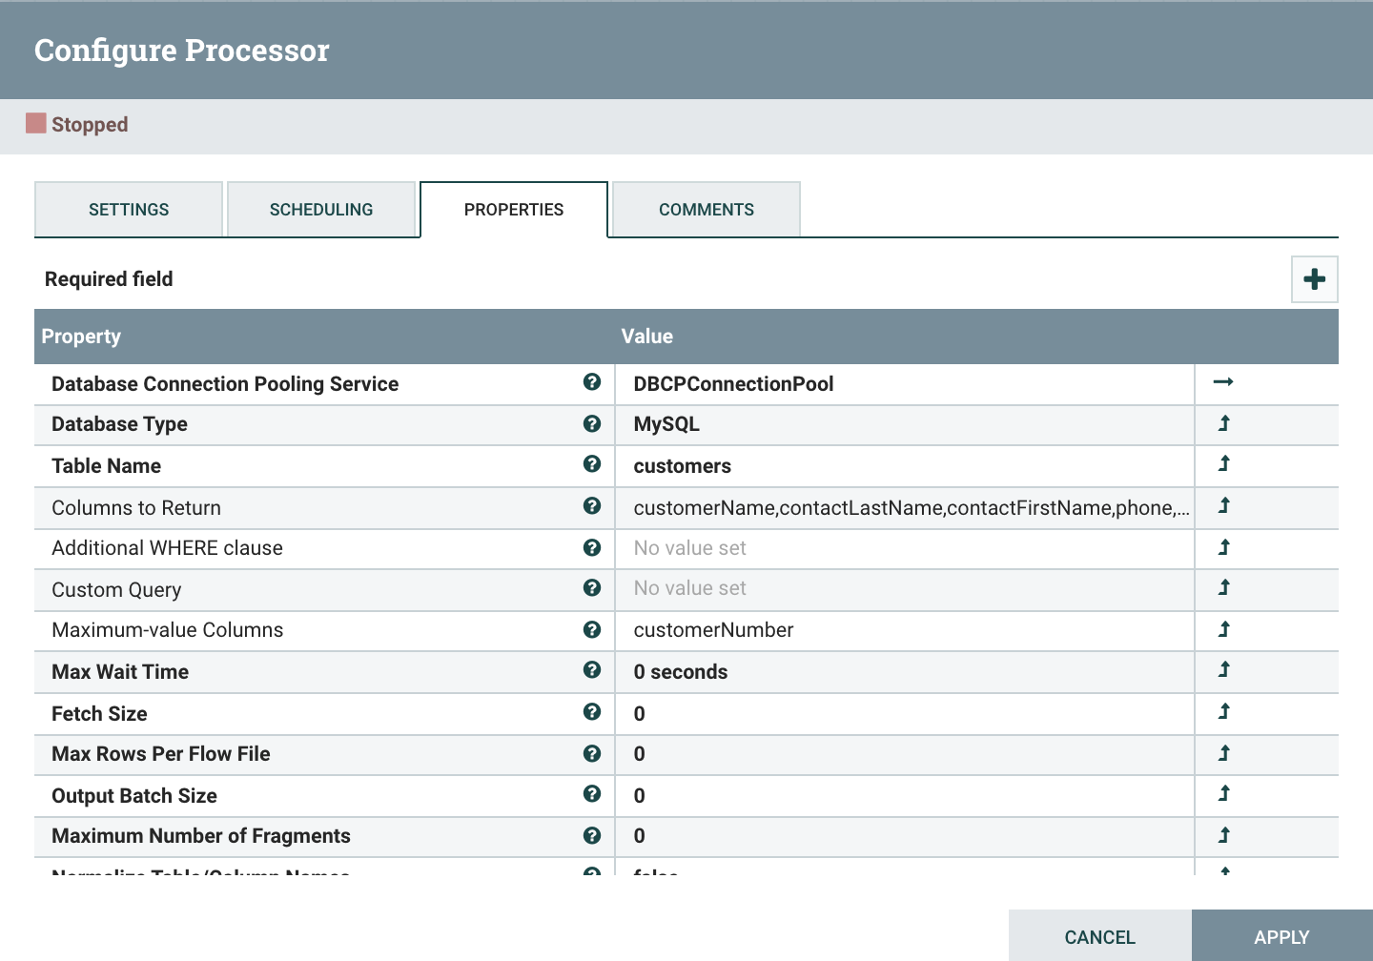The image size is (1373, 961).
Task: Select the Columns to Return property name
Action: click(136, 508)
